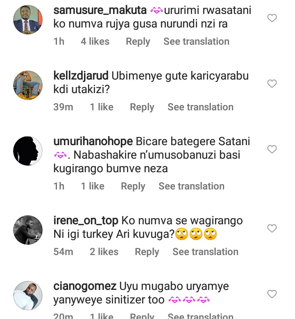The width and height of the screenshot is (295, 319).
Task: Heart the comment by umurihanohope
Action: pos(272,149)
